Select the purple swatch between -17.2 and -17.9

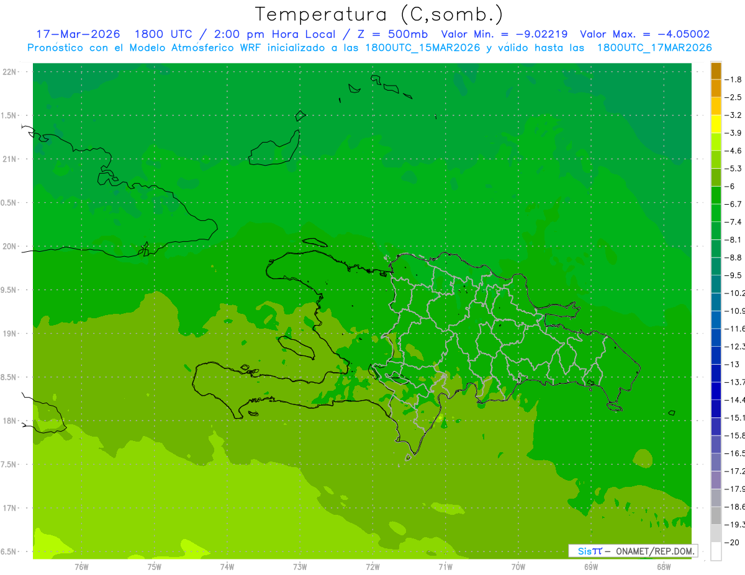[x=716, y=480]
